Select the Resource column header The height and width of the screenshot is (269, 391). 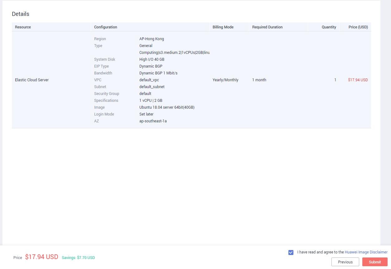point(23,27)
